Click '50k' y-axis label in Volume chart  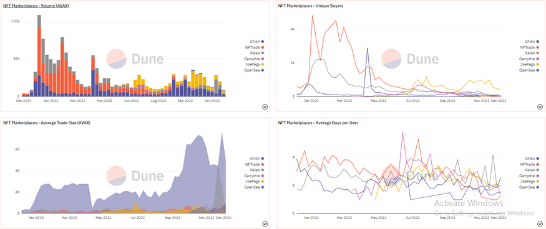pos(17,58)
